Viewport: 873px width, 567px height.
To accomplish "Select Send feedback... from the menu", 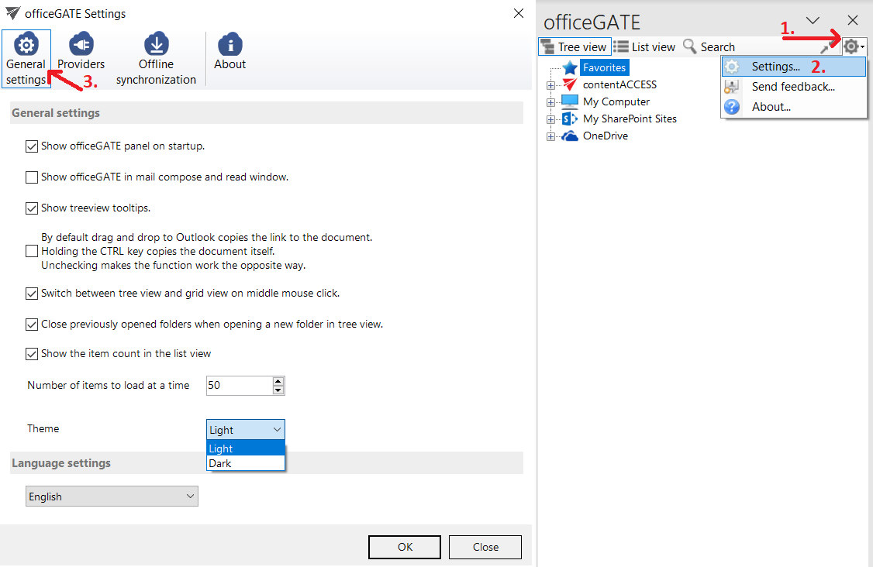I will 792,87.
